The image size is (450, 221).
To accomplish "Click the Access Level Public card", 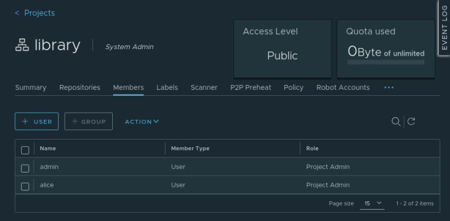I will point(283,49).
